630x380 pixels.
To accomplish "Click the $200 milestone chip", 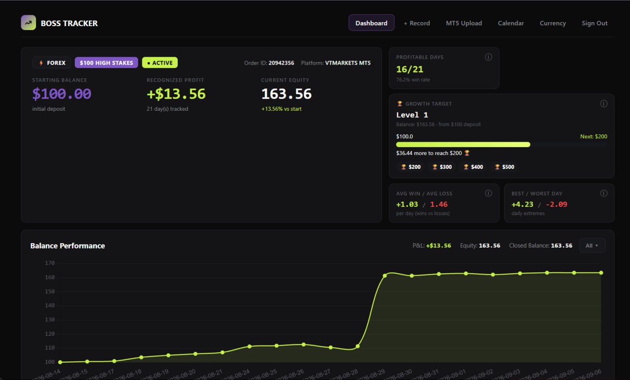I will (410, 167).
